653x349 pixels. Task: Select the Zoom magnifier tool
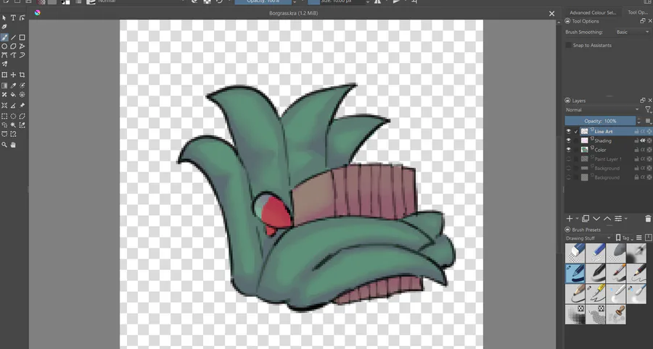tap(4, 145)
